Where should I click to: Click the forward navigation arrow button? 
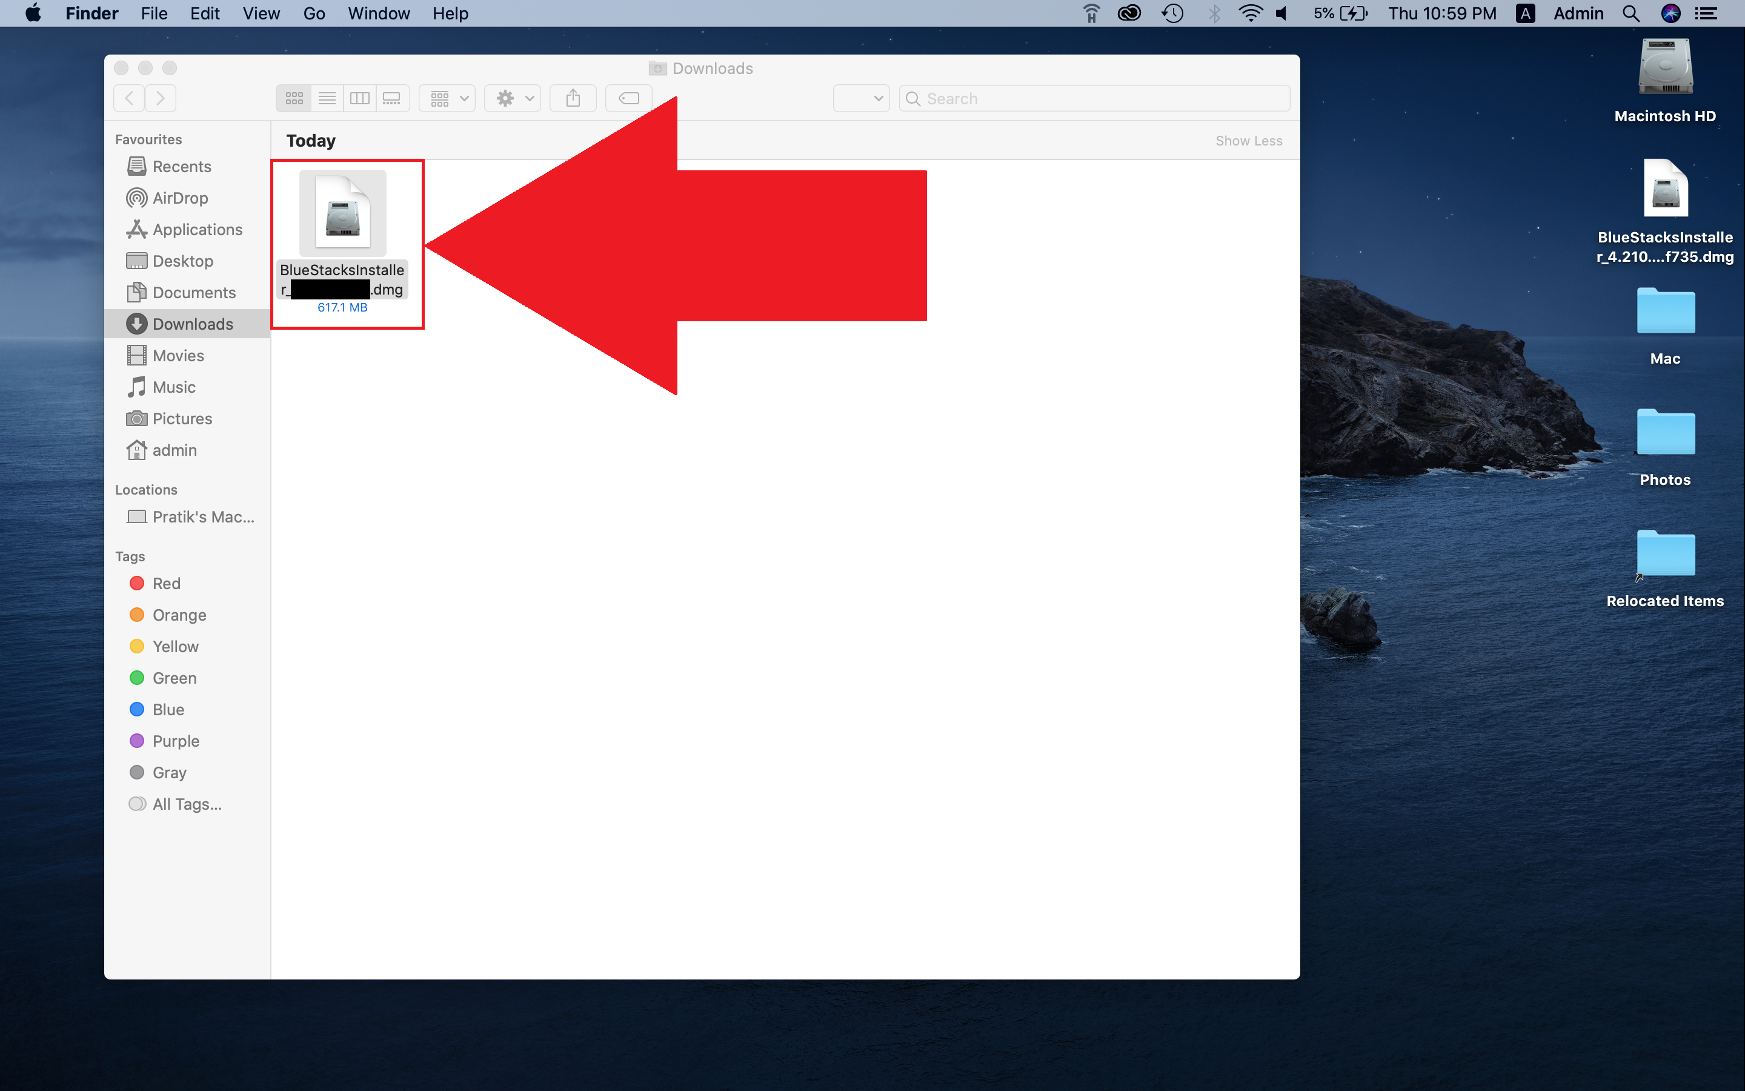click(161, 98)
